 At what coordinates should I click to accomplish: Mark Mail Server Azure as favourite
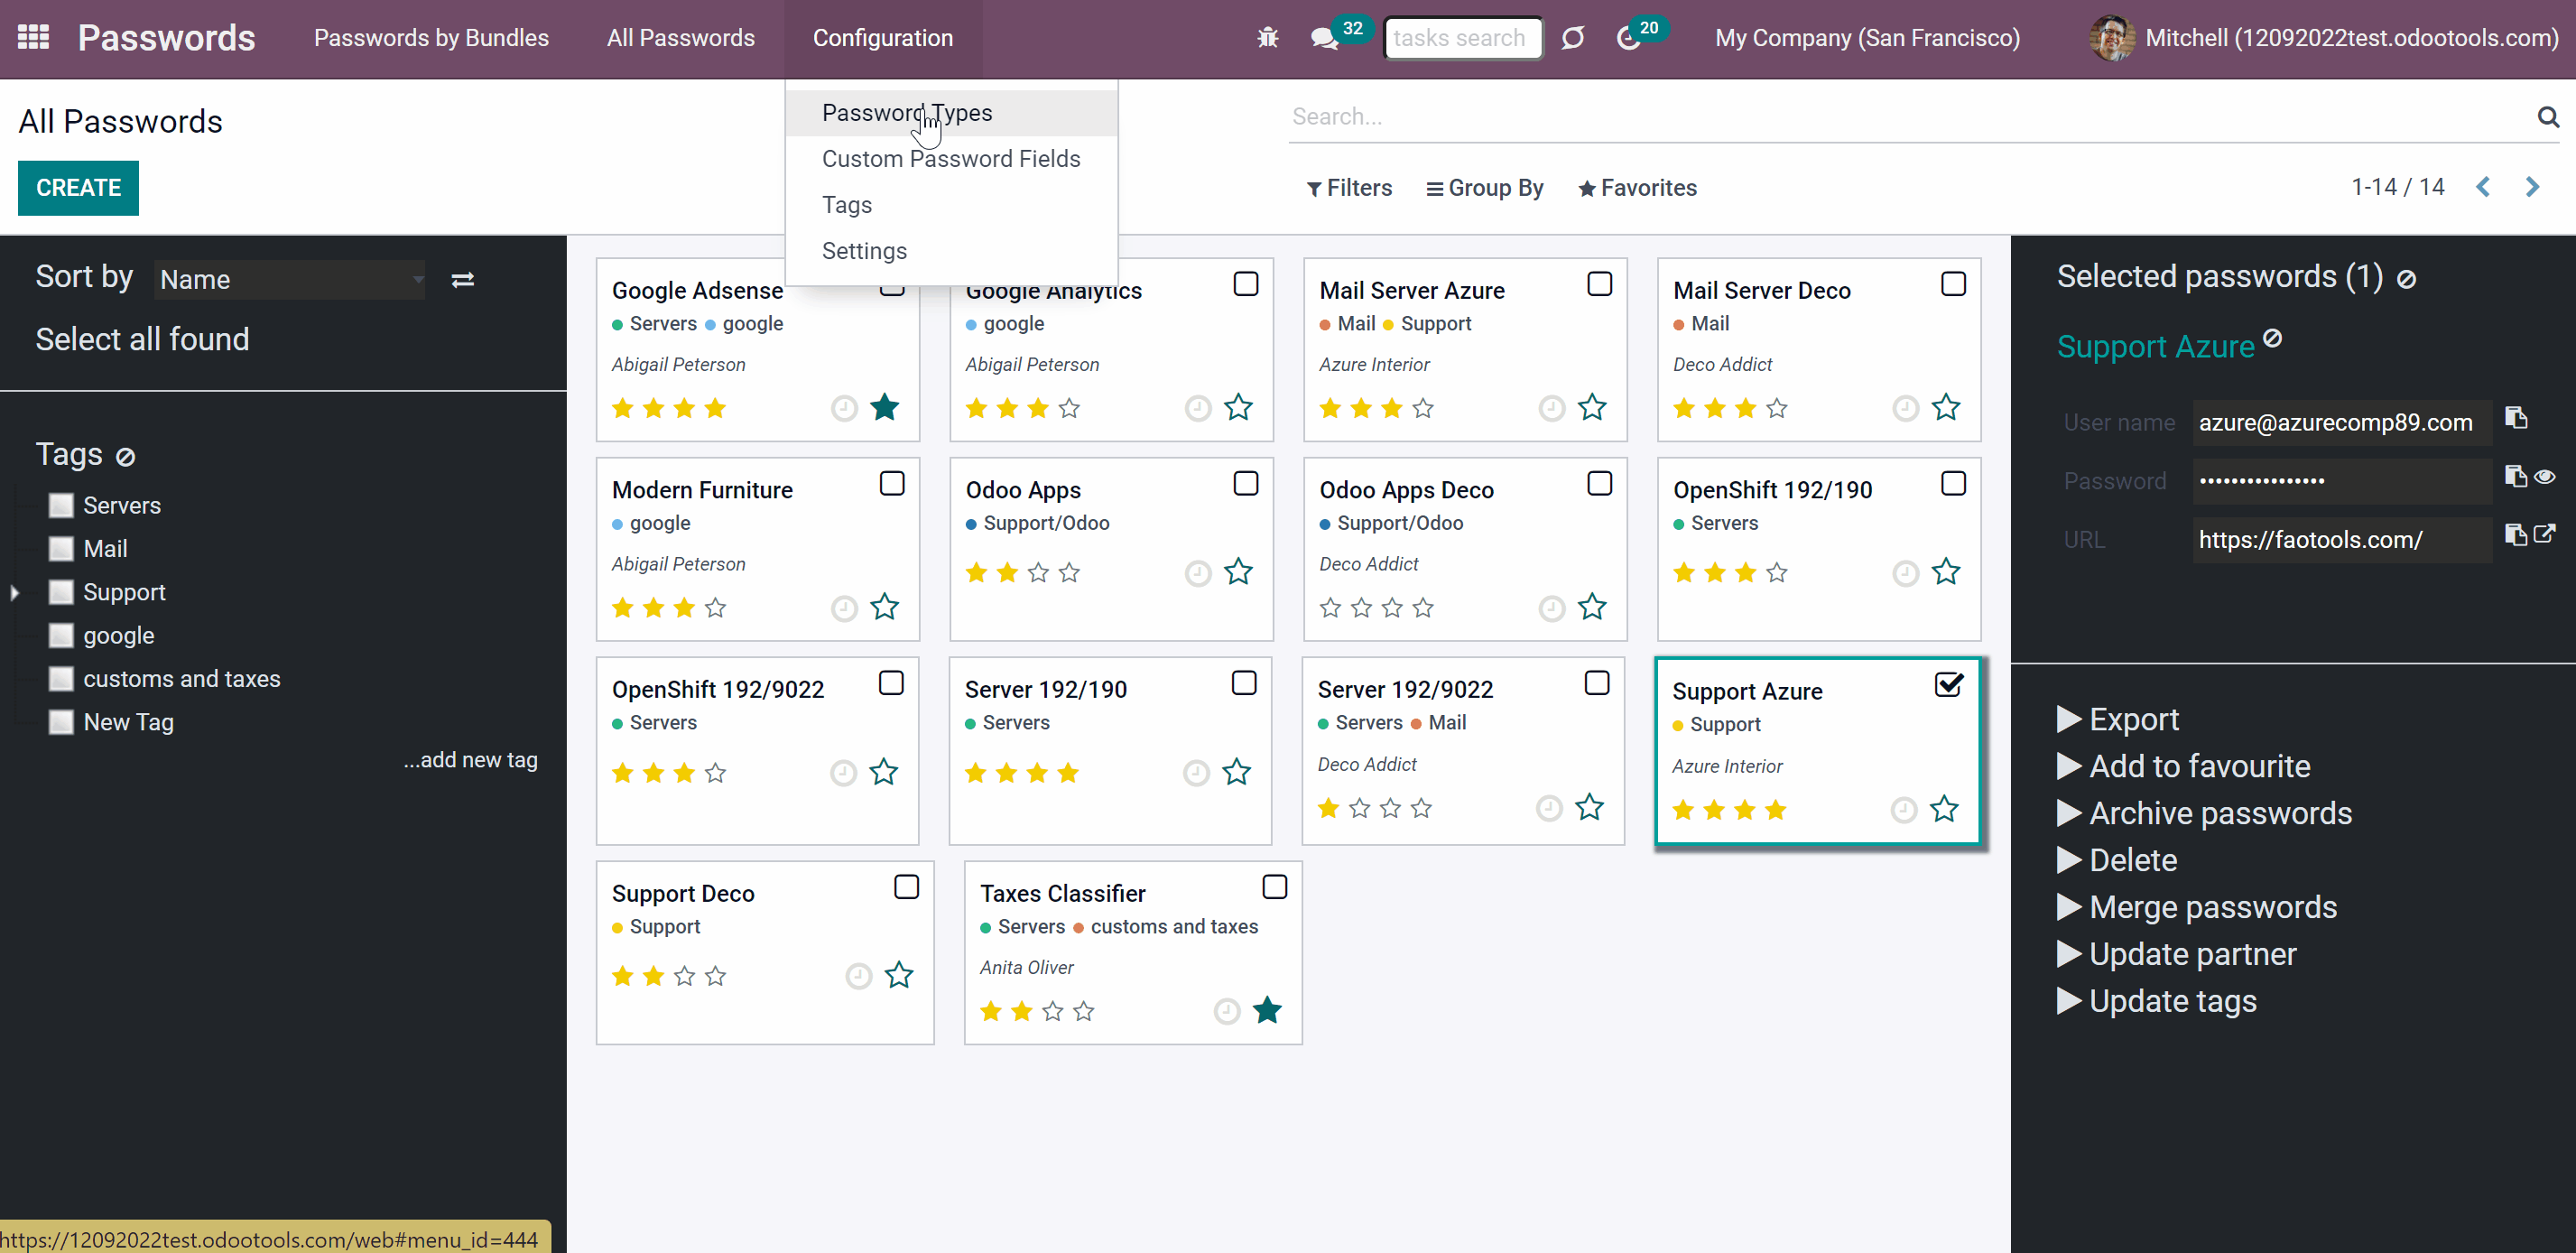(x=1592, y=408)
